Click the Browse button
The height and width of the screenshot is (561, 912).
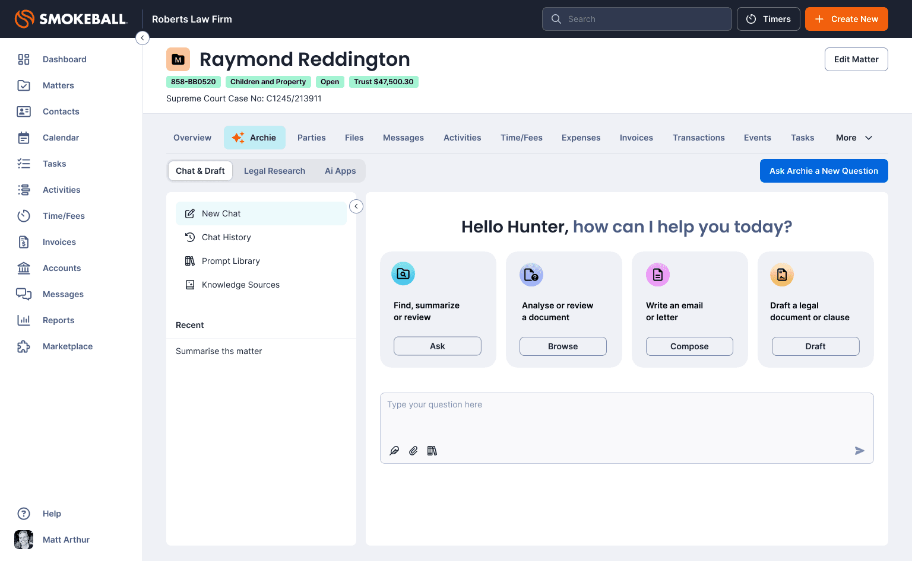563,346
